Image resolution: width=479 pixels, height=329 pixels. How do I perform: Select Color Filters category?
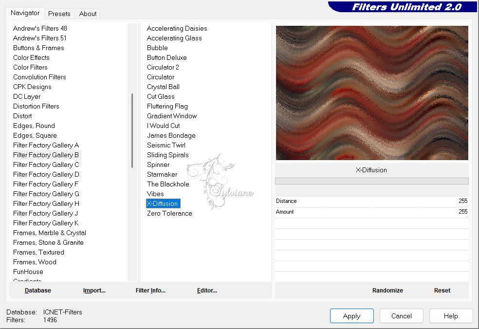[30, 68]
